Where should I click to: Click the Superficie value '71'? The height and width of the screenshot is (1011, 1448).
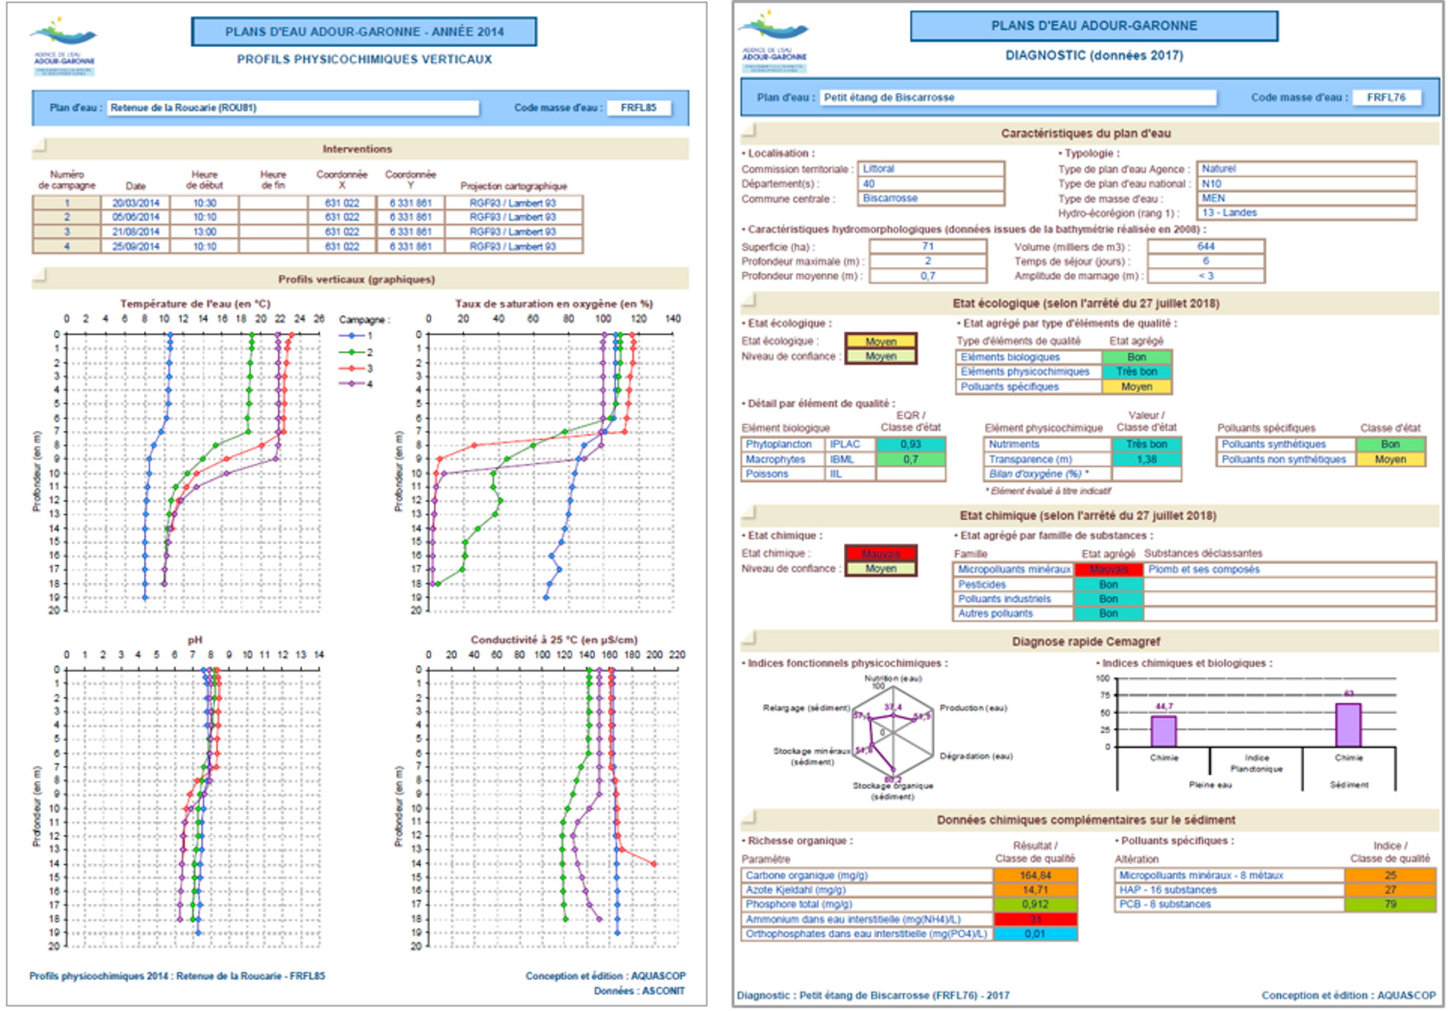coord(928,247)
